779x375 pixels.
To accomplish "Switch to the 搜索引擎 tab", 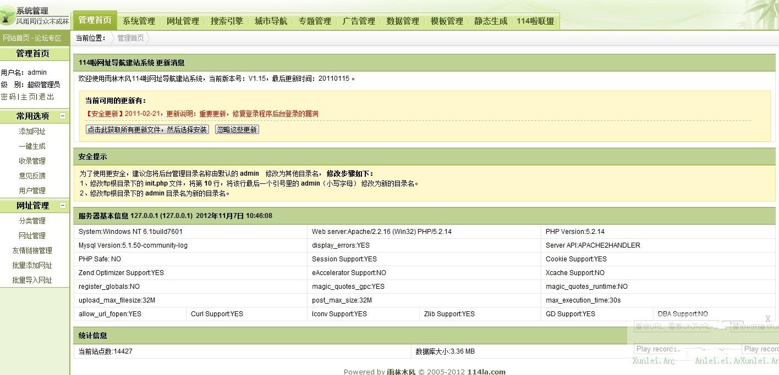I will (x=227, y=21).
